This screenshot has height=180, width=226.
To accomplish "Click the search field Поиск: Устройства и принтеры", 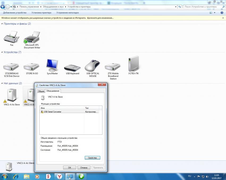I will [202, 6].
